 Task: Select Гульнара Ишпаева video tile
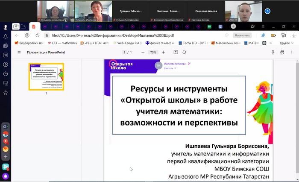coord(93,11)
